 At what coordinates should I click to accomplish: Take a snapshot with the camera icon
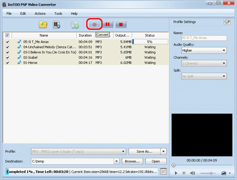[224, 173]
